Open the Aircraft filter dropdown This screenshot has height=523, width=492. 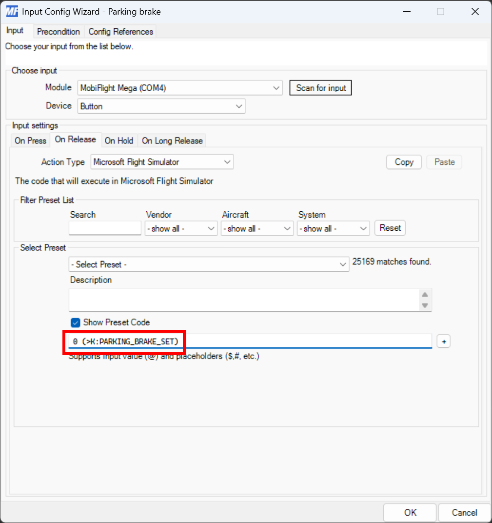pyautogui.click(x=257, y=228)
